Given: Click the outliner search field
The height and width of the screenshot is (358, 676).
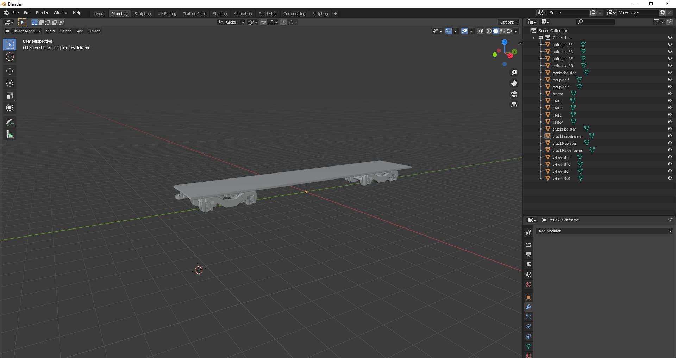Looking at the screenshot, I should [595, 22].
